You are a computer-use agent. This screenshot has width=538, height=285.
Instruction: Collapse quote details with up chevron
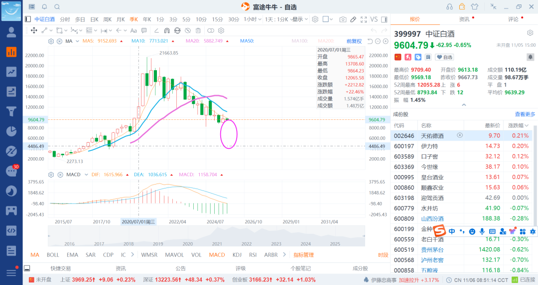pos(464,105)
